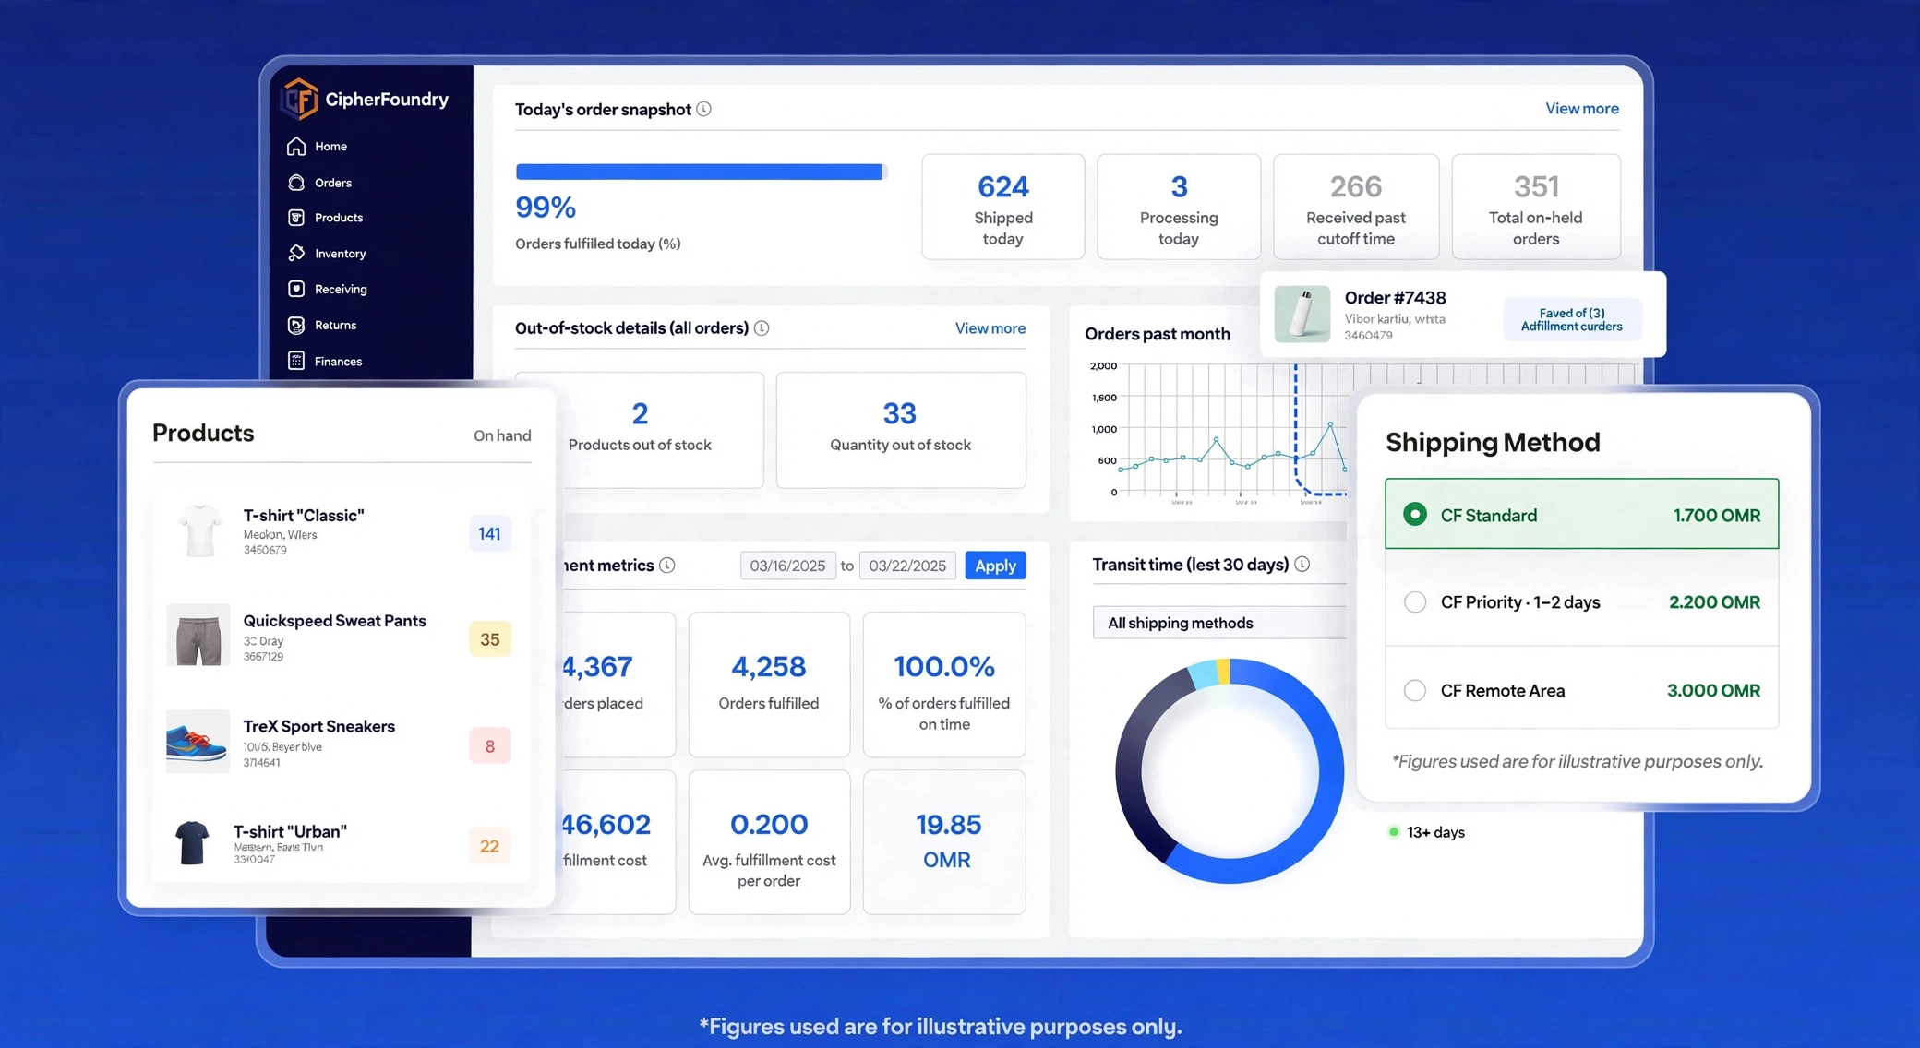Click View more for today's order snapshot

click(x=1582, y=109)
